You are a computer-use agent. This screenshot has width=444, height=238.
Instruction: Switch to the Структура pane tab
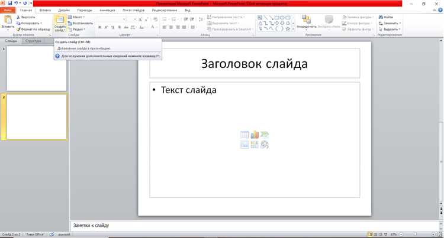pyautogui.click(x=33, y=41)
